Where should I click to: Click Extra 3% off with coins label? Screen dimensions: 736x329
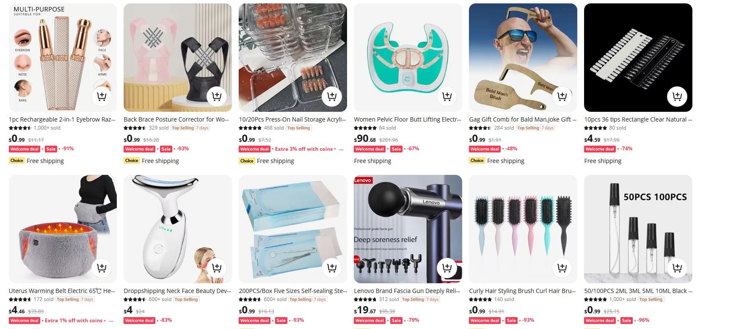[x=304, y=149]
